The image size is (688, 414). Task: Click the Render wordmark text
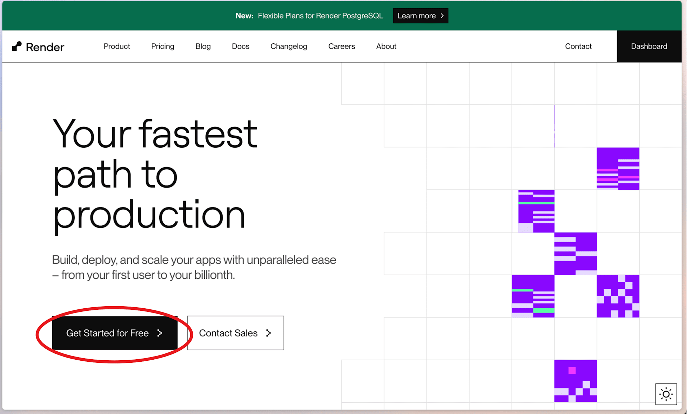click(x=45, y=47)
